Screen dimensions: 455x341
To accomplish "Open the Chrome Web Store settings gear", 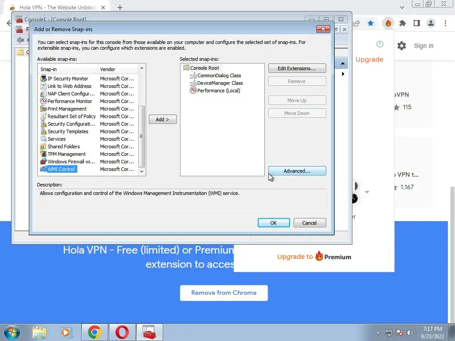I will [402, 46].
